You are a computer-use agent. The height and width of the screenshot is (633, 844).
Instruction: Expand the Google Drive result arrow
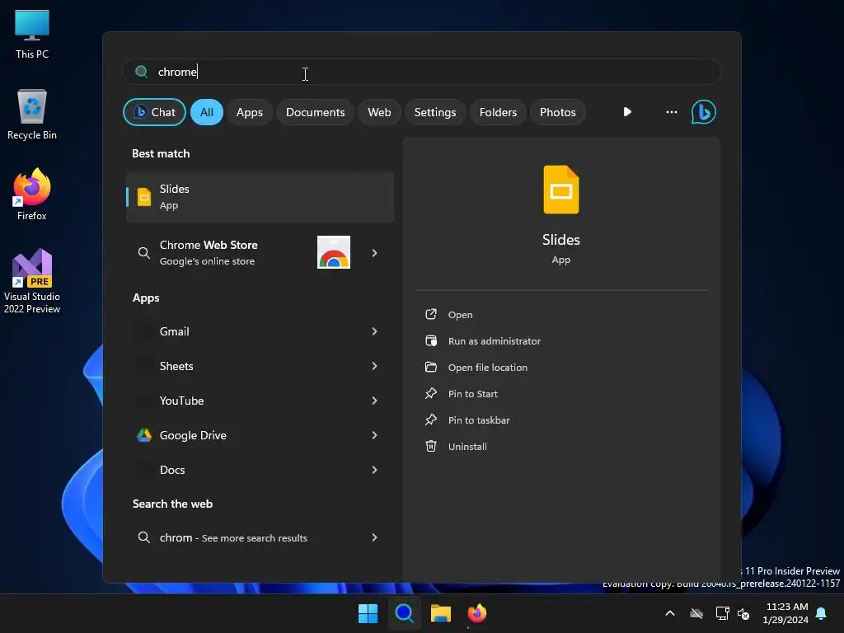tap(375, 435)
